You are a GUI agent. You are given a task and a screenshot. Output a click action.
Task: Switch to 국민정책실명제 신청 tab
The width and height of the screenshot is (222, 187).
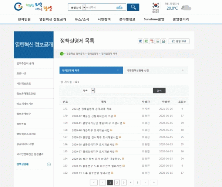[155, 70]
